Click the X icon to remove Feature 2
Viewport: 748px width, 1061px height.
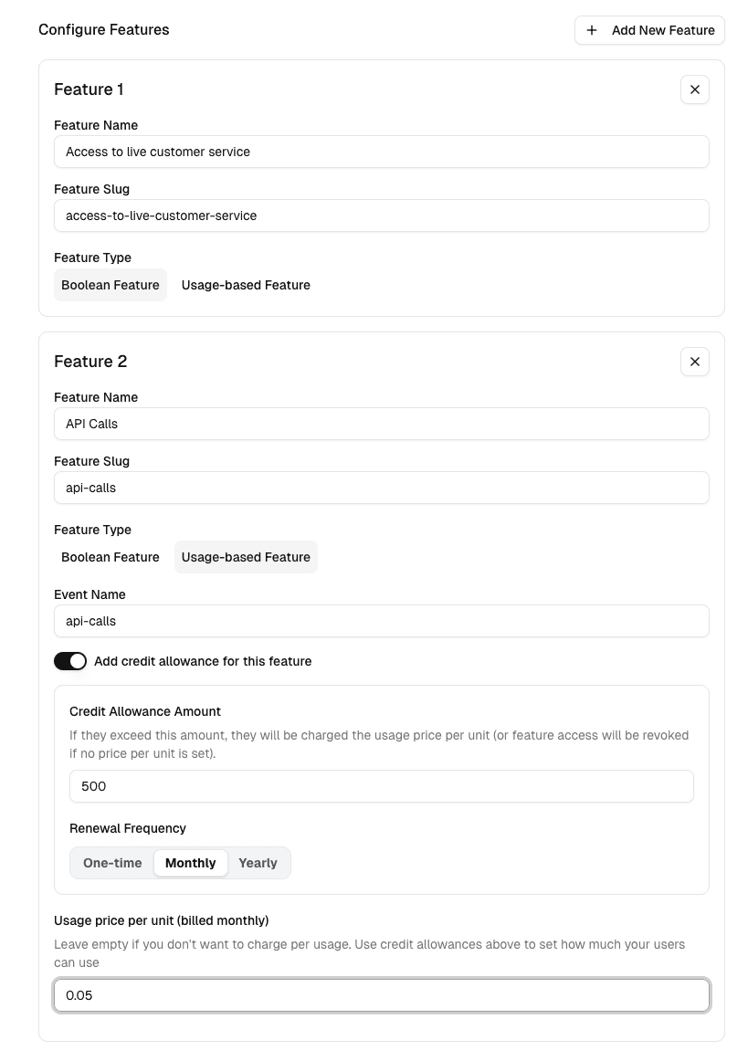tap(694, 362)
